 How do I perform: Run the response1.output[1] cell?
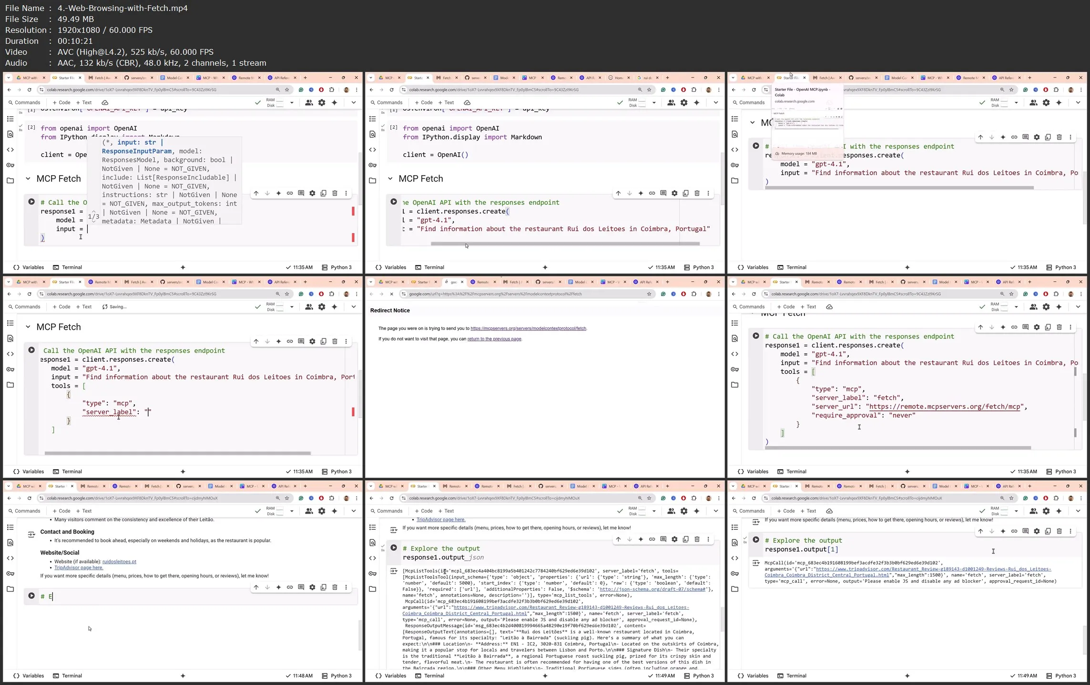pos(756,540)
